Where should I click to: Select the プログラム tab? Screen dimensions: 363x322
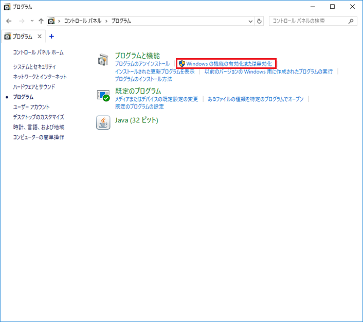(22, 37)
